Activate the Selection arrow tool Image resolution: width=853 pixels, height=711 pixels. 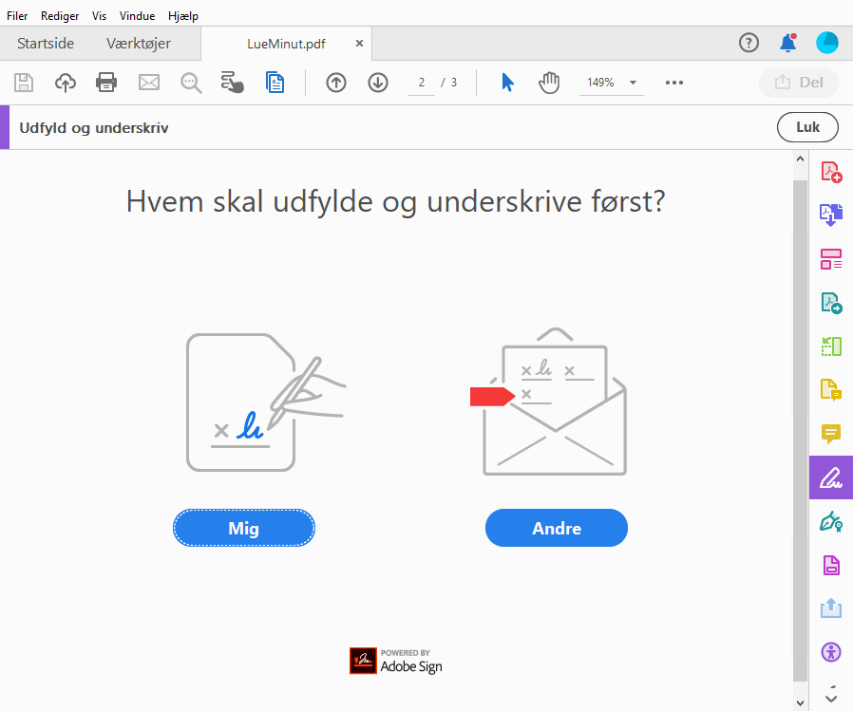pyautogui.click(x=507, y=83)
